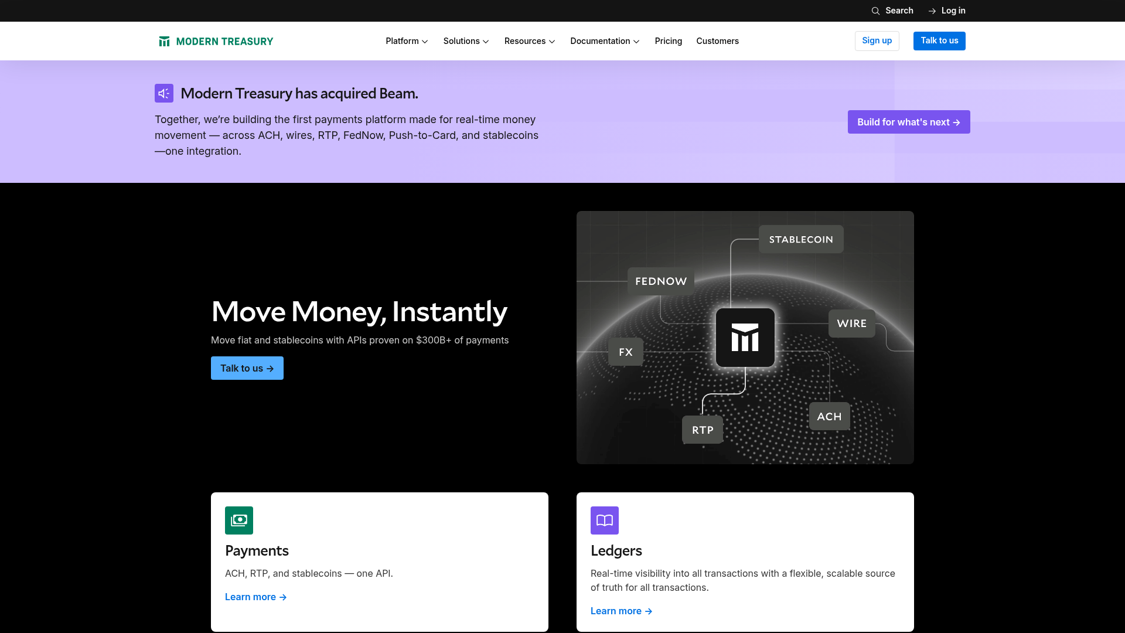Click the Log in link
This screenshot has width=1125, height=633.
coord(947,11)
